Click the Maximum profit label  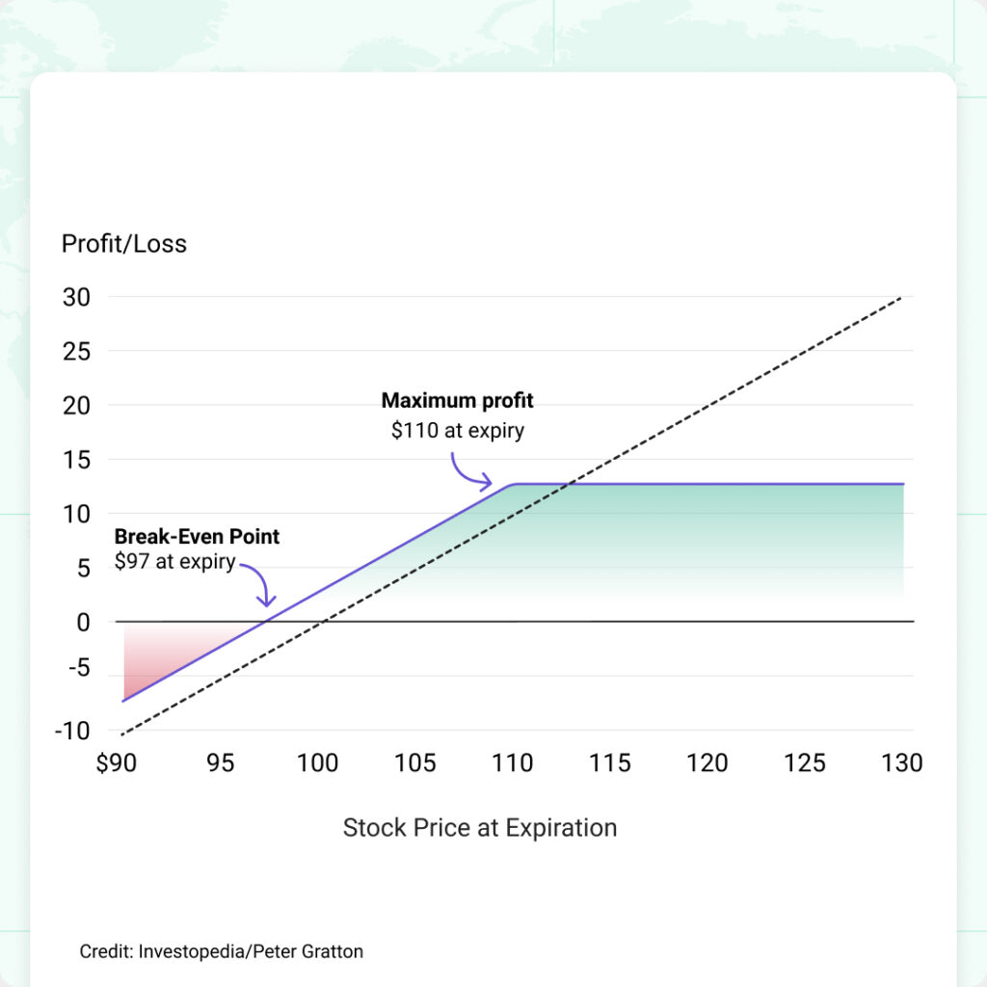click(x=457, y=400)
